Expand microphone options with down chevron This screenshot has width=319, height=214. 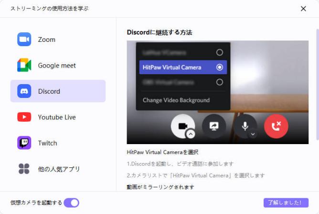tap(253, 134)
